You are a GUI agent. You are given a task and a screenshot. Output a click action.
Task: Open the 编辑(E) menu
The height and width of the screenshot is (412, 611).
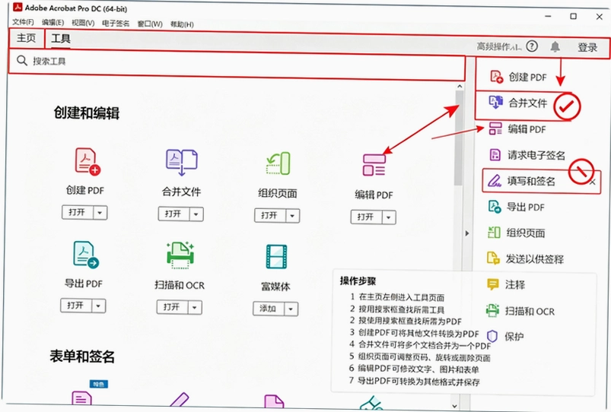click(53, 23)
